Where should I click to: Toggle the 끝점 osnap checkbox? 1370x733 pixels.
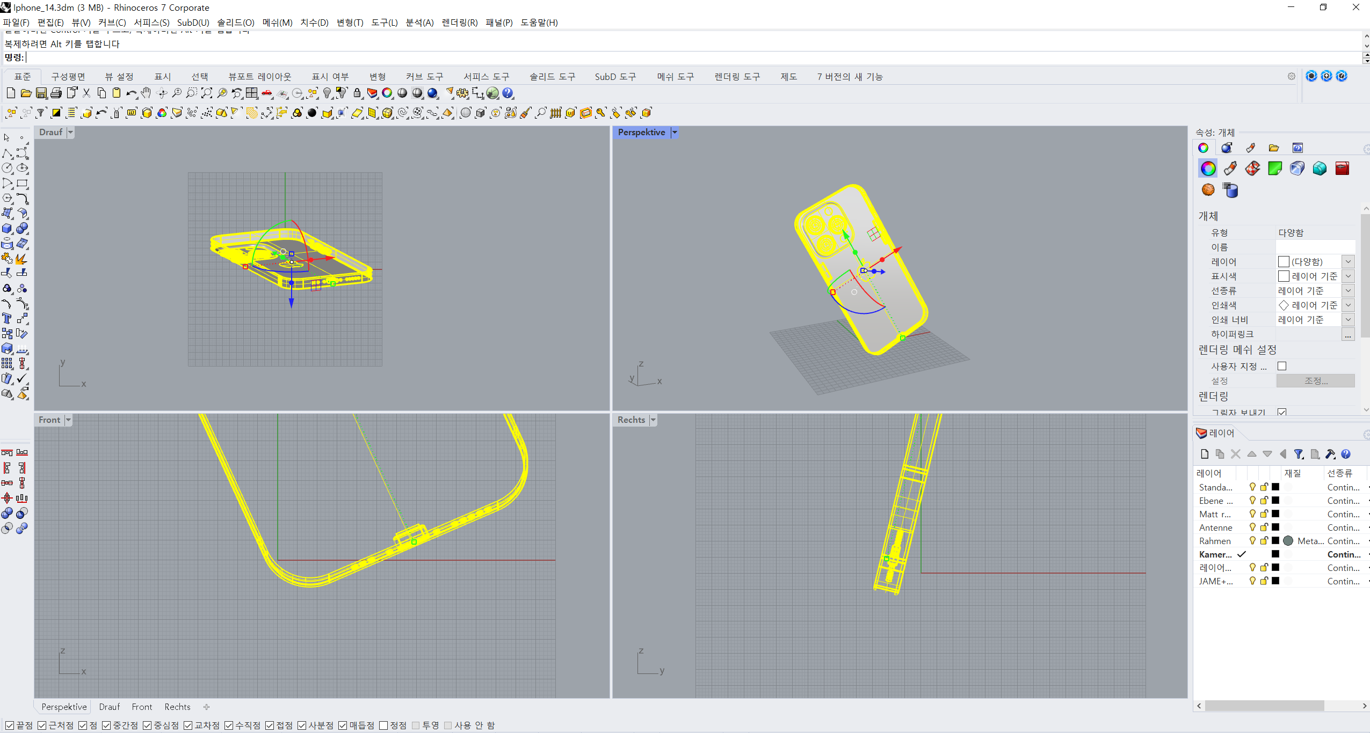pos(10,725)
